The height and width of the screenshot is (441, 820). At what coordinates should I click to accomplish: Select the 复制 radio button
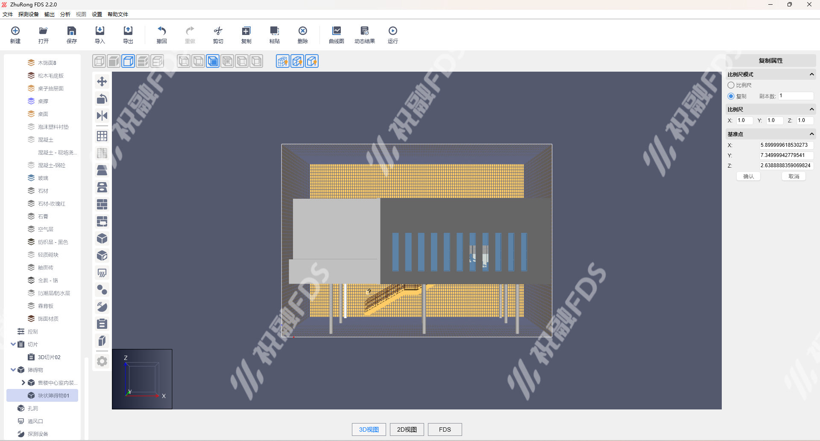click(731, 96)
